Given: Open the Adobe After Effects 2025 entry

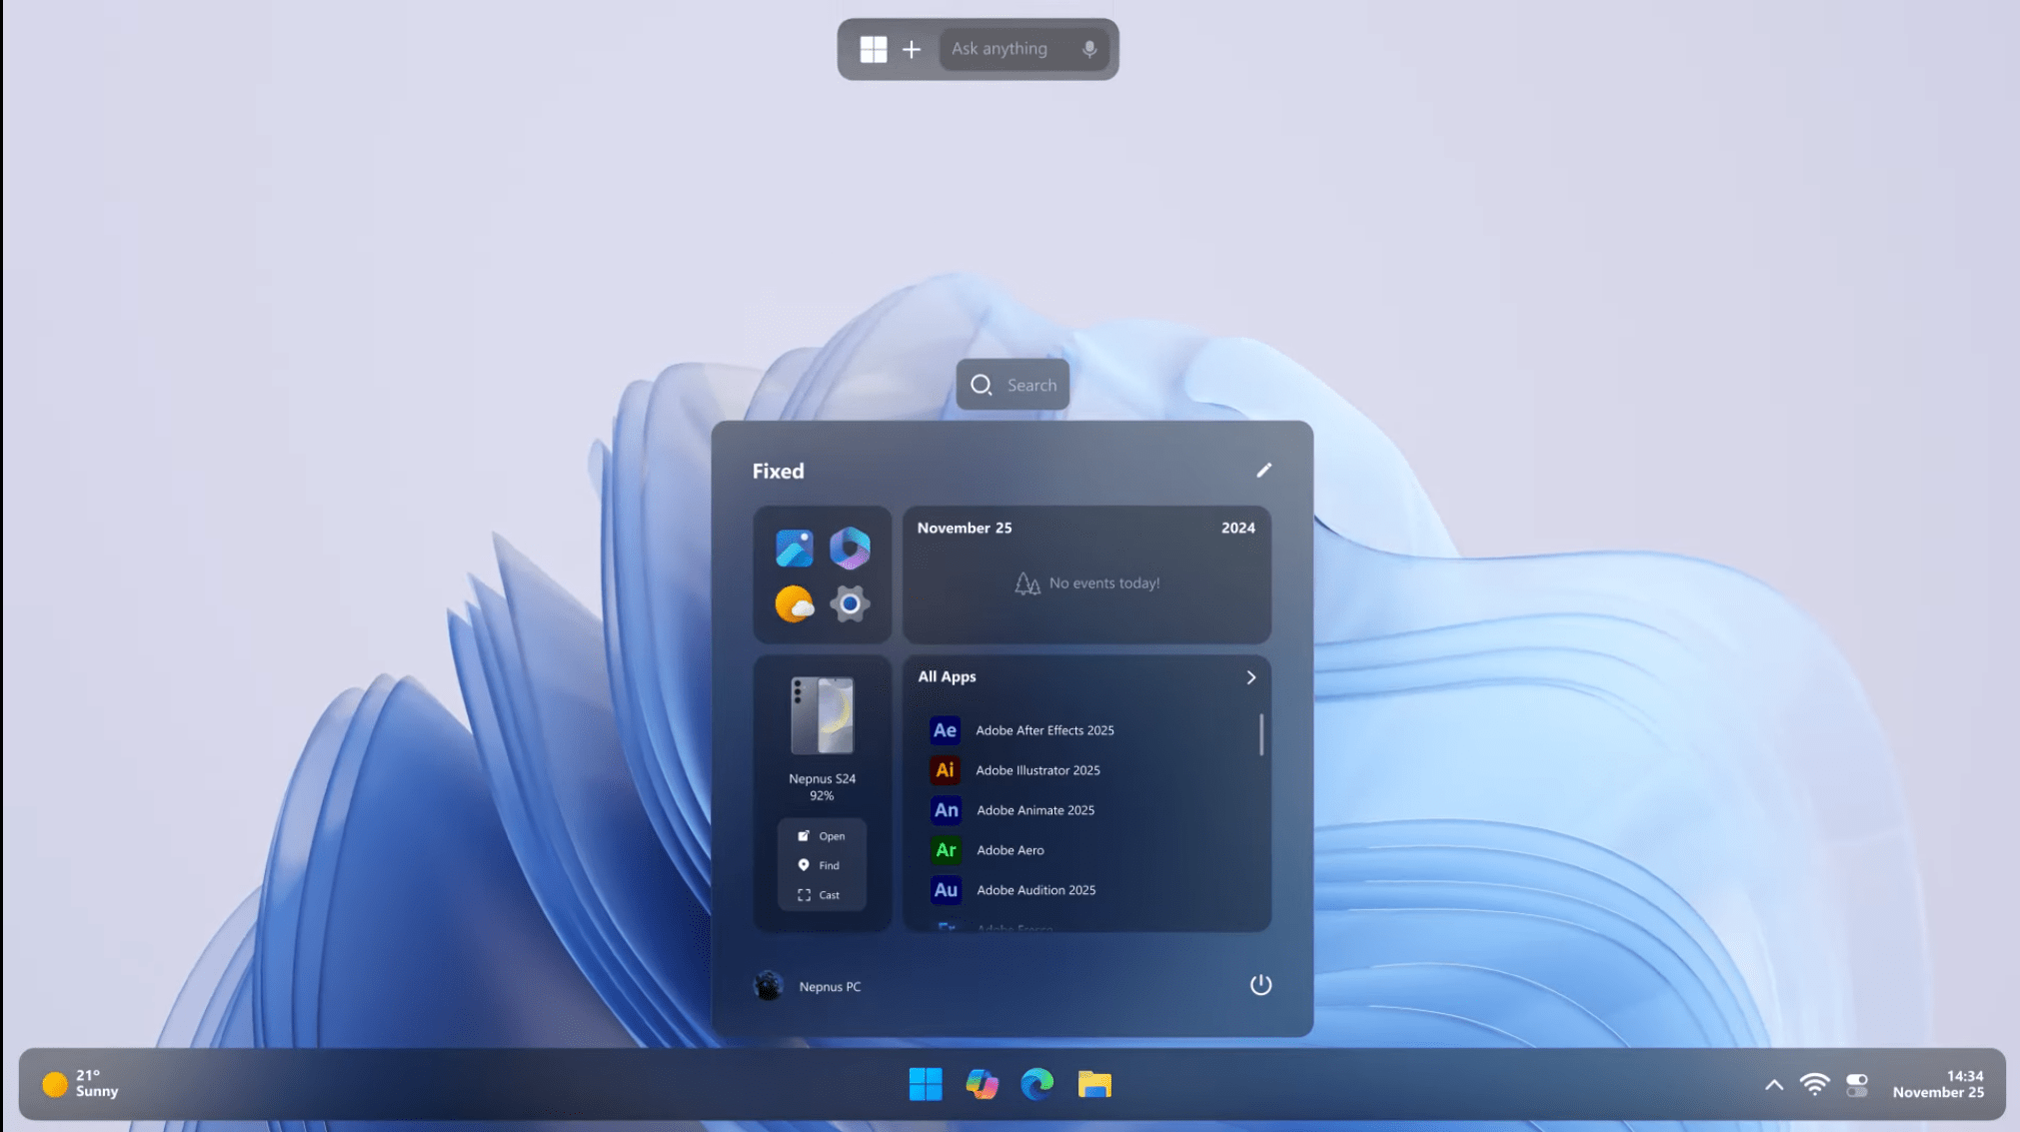Looking at the screenshot, I should 1043,730.
